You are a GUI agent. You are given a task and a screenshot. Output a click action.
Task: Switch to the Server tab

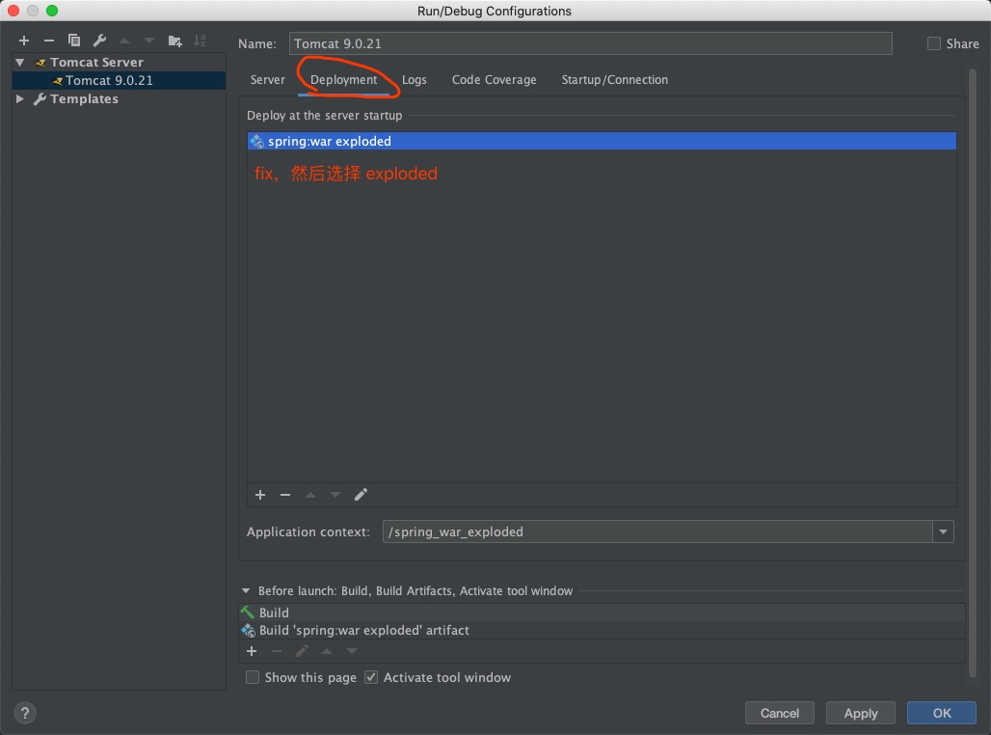coord(267,80)
